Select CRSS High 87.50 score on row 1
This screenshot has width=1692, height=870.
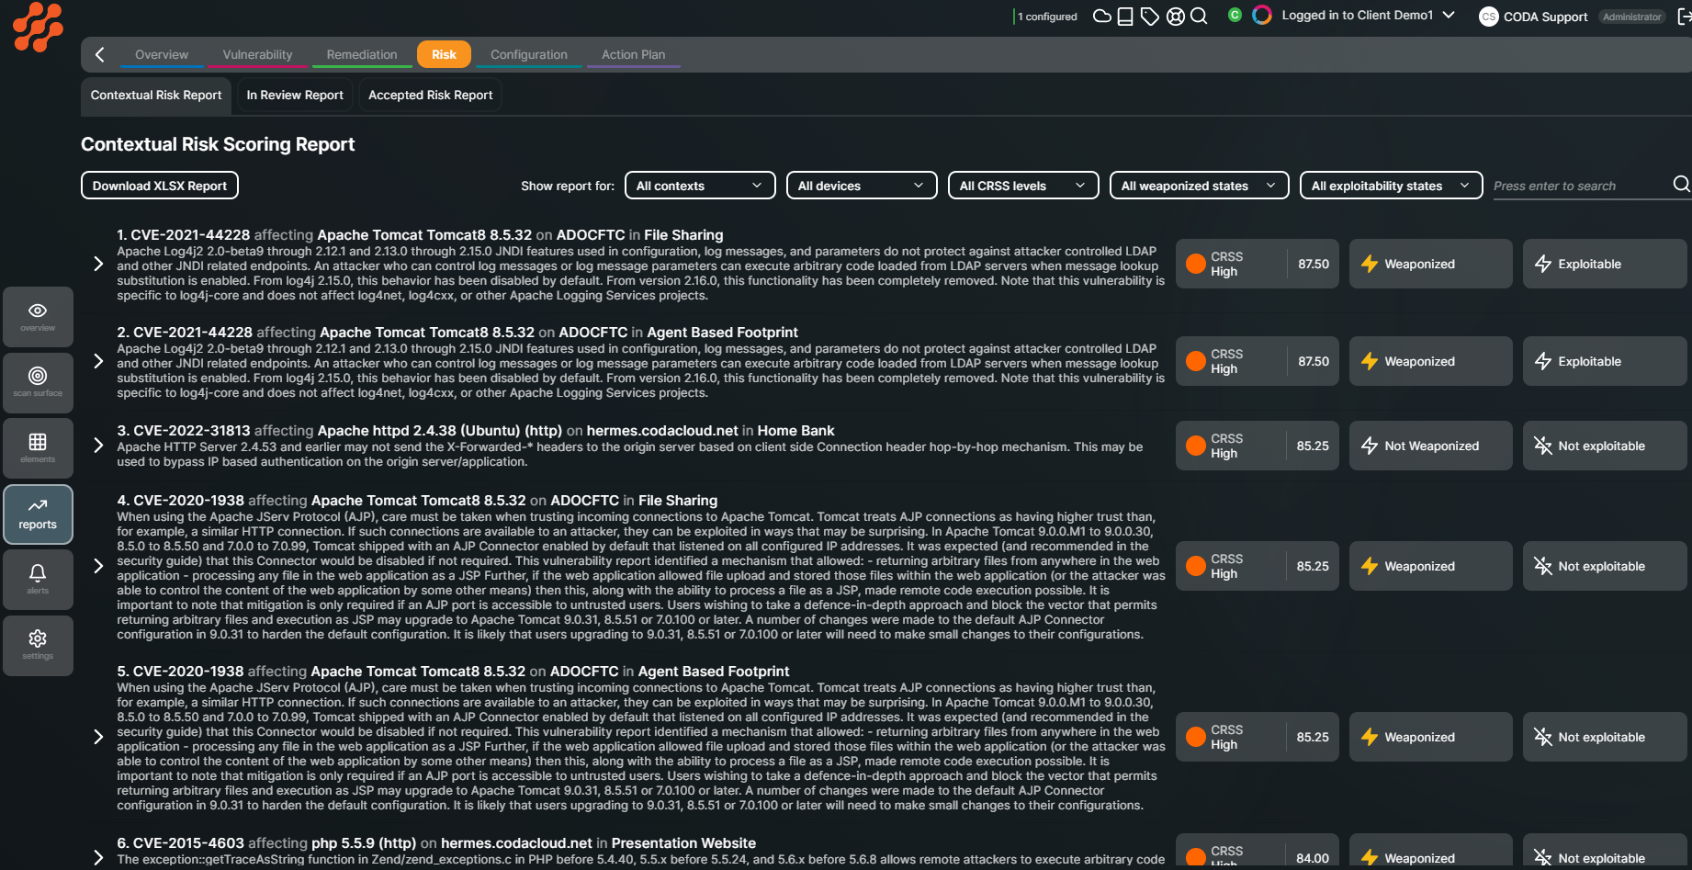pyautogui.click(x=1258, y=264)
